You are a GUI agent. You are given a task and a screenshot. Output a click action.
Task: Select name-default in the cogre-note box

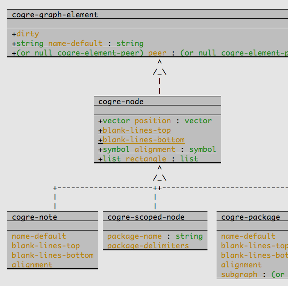point(39,236)
